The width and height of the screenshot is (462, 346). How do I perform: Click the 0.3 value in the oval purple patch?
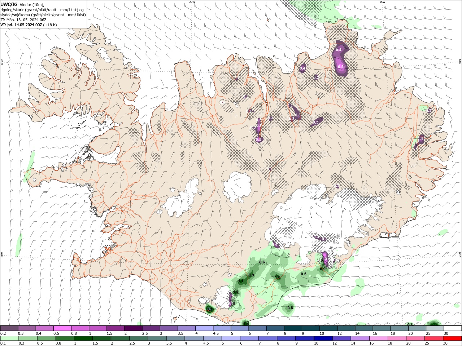[x=316, y=123]
